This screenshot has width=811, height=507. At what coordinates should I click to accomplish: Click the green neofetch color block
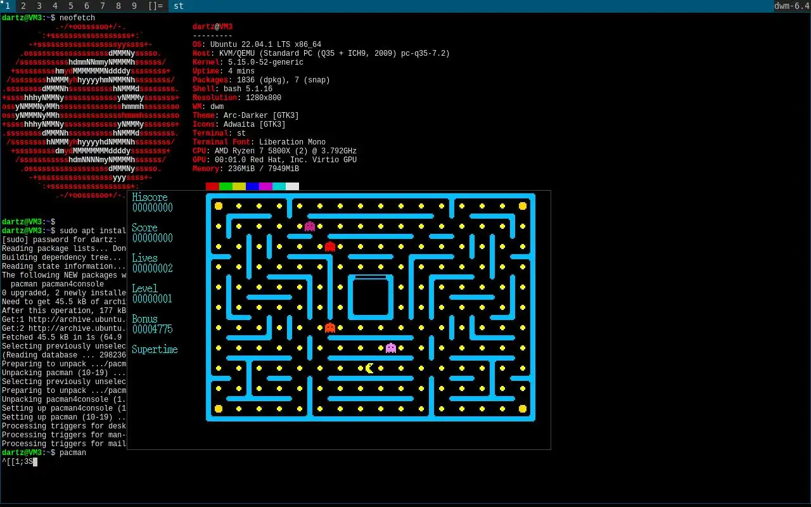pos(226,186)
